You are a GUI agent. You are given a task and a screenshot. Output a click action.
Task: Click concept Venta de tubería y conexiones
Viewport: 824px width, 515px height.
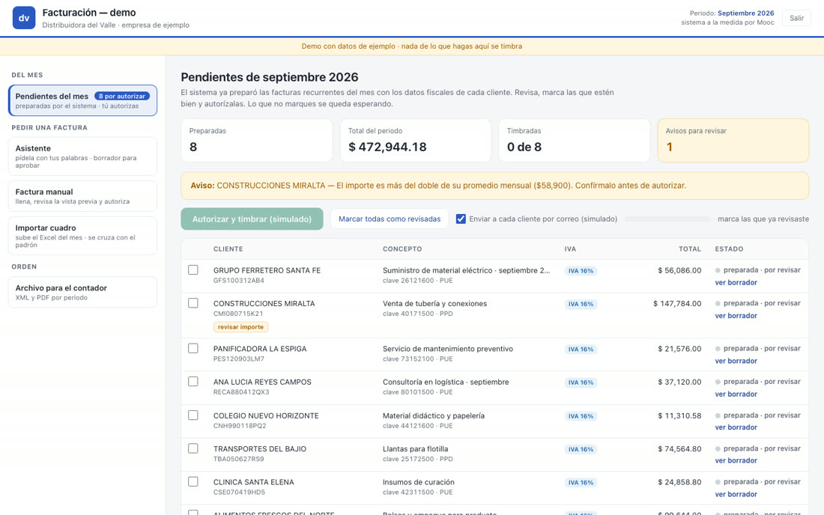[434, 303]
